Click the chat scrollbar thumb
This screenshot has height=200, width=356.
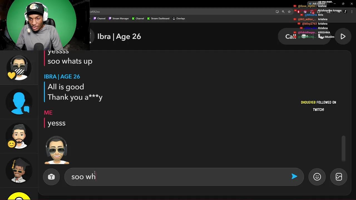click(x=344, y=148)
